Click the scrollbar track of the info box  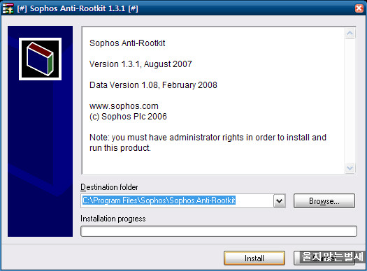click(x=350, y=101)
